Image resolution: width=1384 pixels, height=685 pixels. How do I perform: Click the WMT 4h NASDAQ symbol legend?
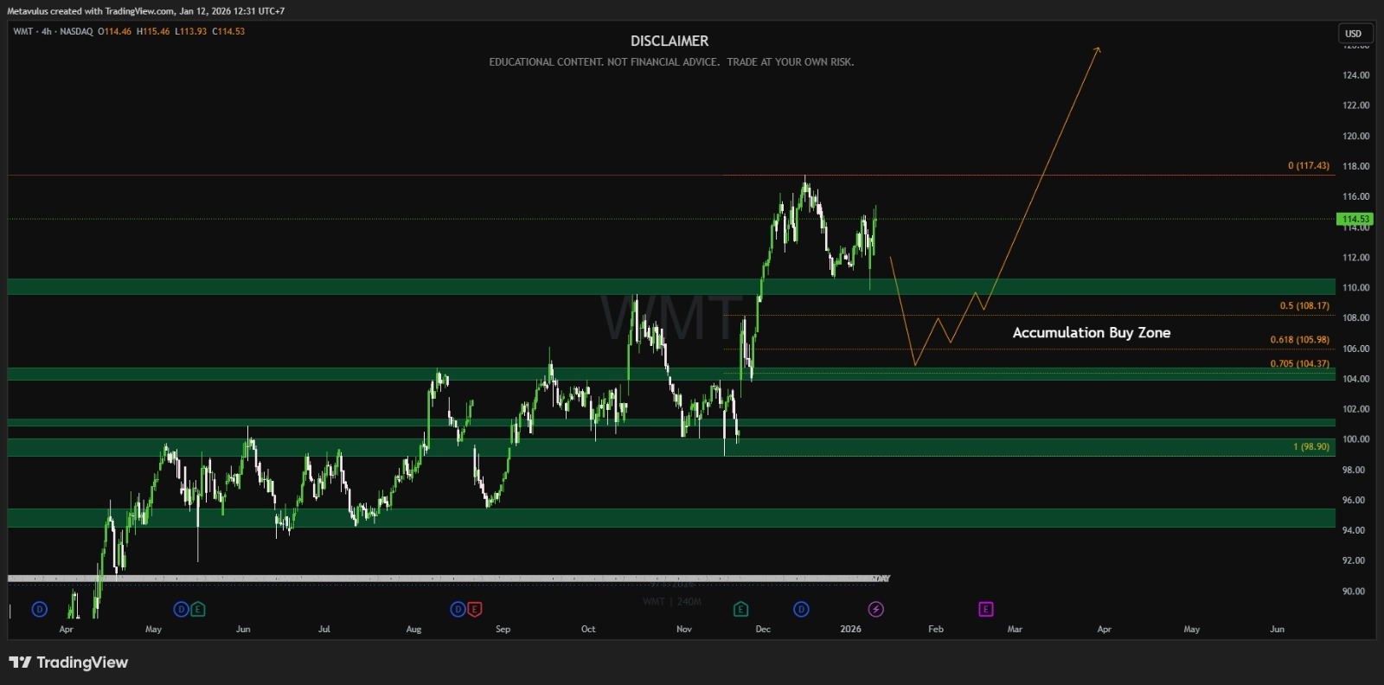coord(53,31)
